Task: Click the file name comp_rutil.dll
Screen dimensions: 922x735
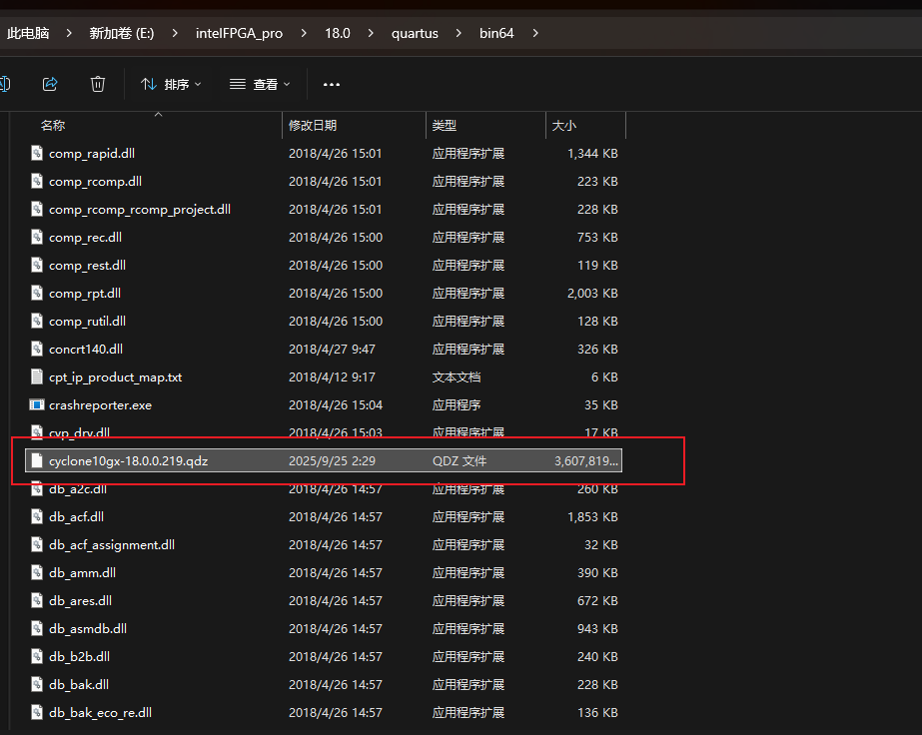Action: pyautogui.click(x=88, y=321)
